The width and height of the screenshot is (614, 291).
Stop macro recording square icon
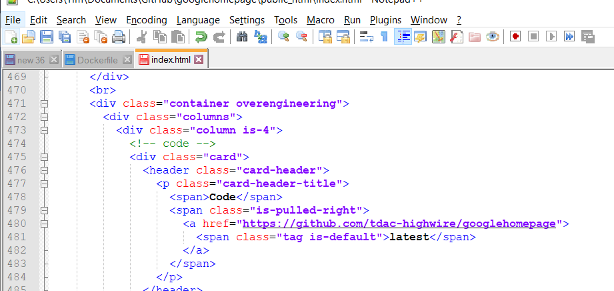tap(533, 37)
